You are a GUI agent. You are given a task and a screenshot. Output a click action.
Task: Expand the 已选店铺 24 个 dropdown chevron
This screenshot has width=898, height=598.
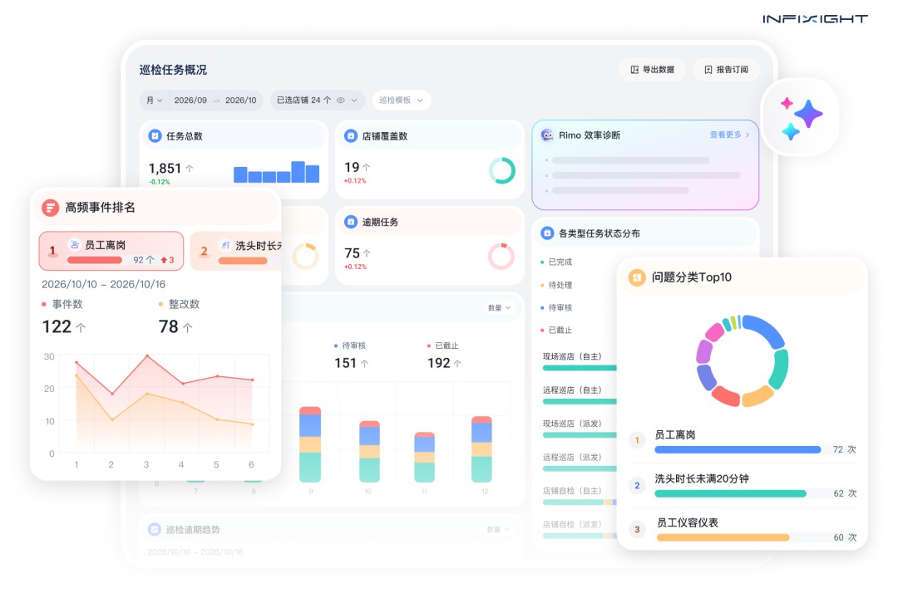(354, 100)
